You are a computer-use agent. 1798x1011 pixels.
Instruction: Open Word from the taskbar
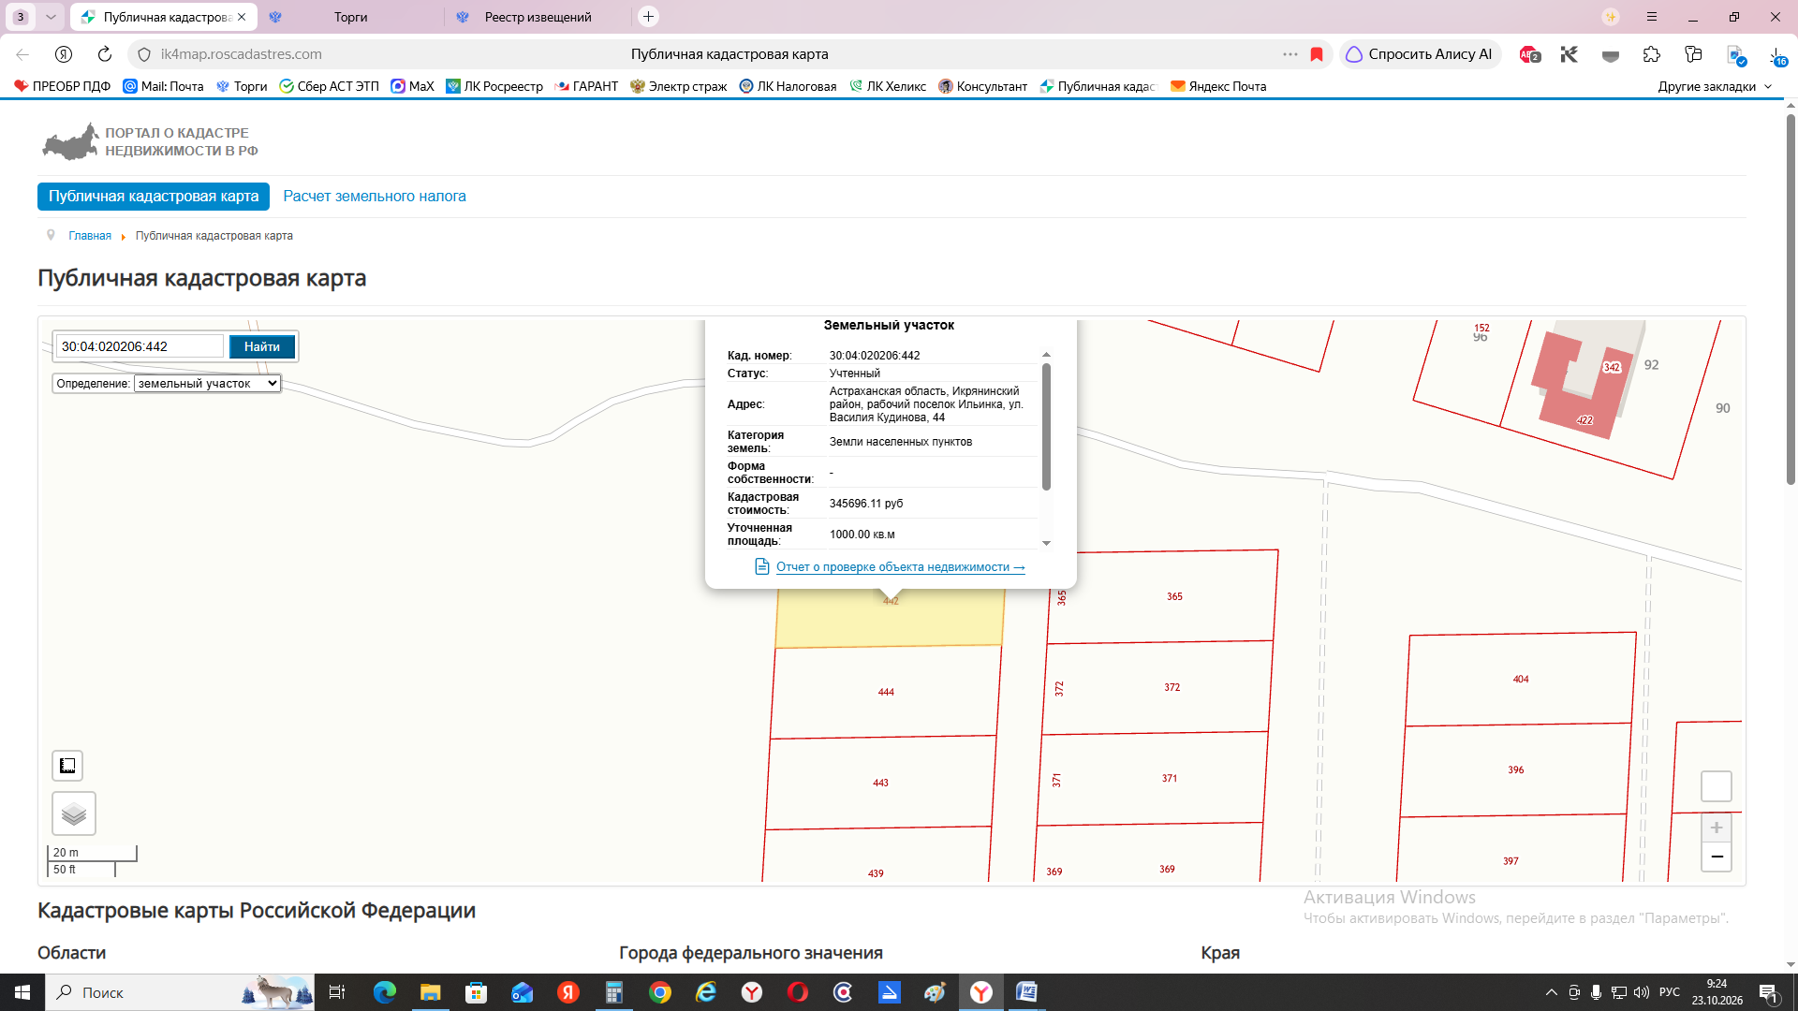pyautogui.click(x=1026, y=992)
